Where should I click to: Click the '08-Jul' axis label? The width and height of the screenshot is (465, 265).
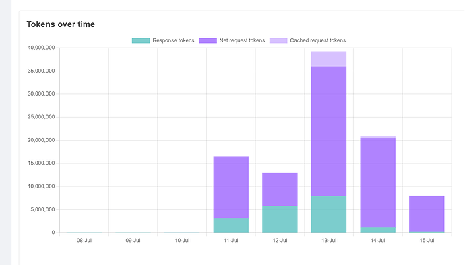84,240
